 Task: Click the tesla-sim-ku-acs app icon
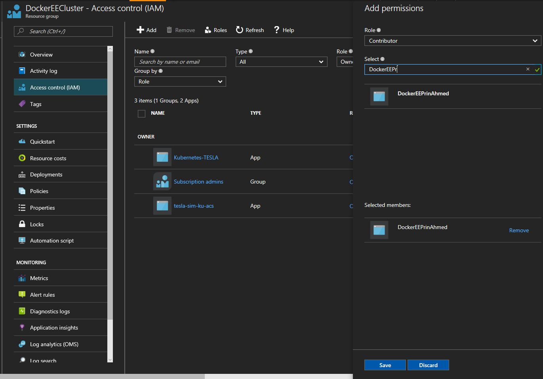(x=162, y=205)
